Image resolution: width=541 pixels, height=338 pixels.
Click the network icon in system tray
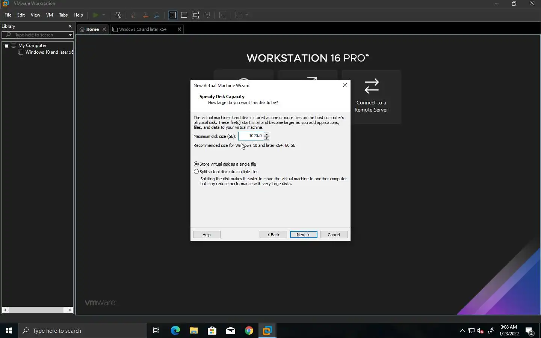click(471, 330)
